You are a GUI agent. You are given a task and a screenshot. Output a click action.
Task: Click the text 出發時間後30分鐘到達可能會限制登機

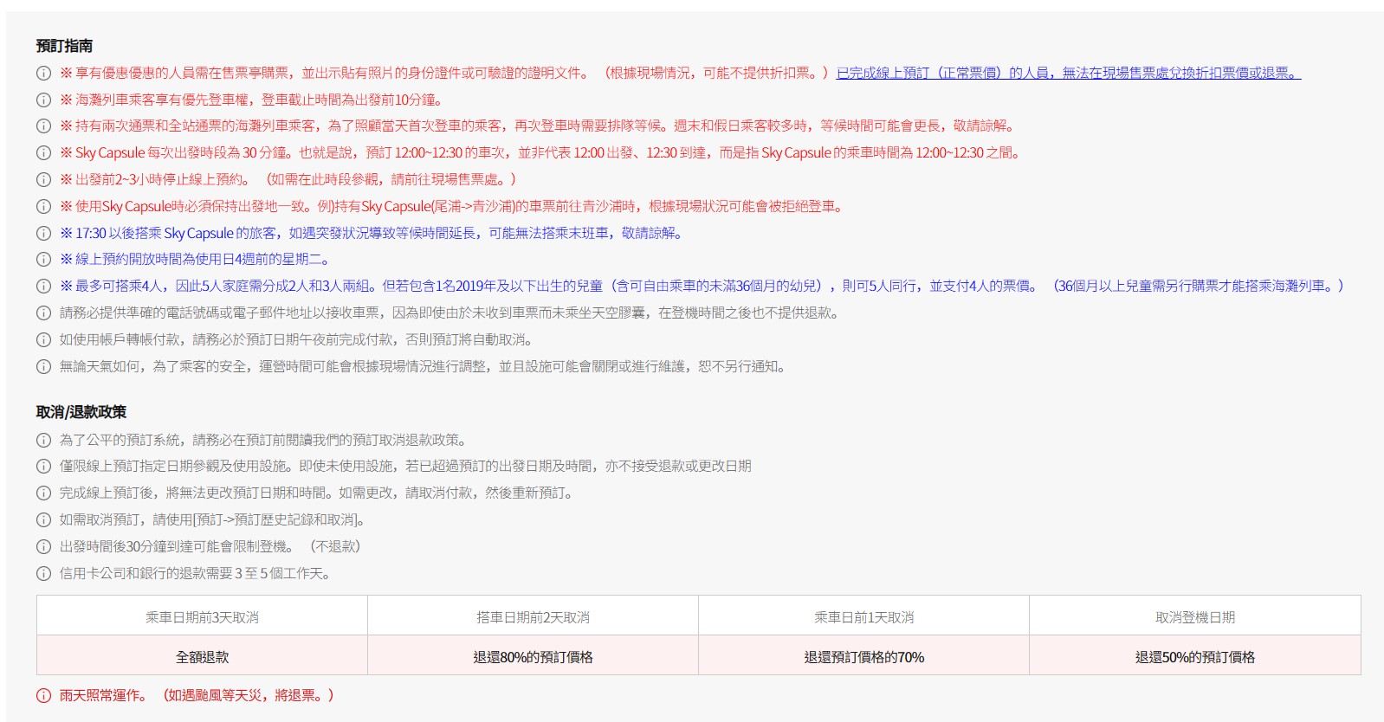point(176,547)
